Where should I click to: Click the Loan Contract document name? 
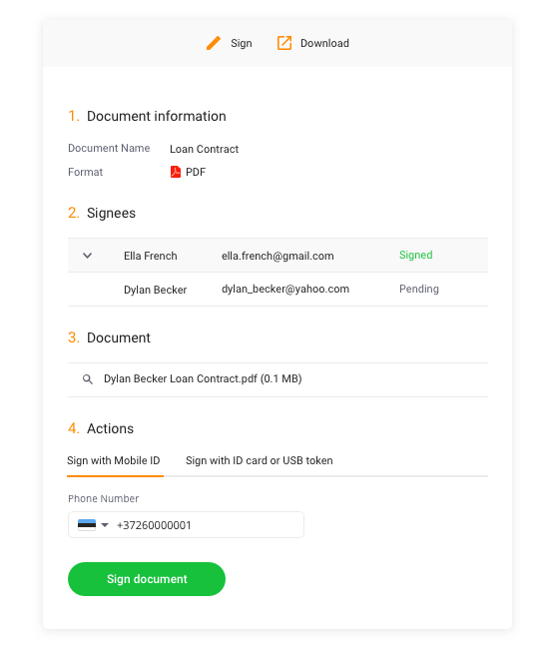pos(204,149)
